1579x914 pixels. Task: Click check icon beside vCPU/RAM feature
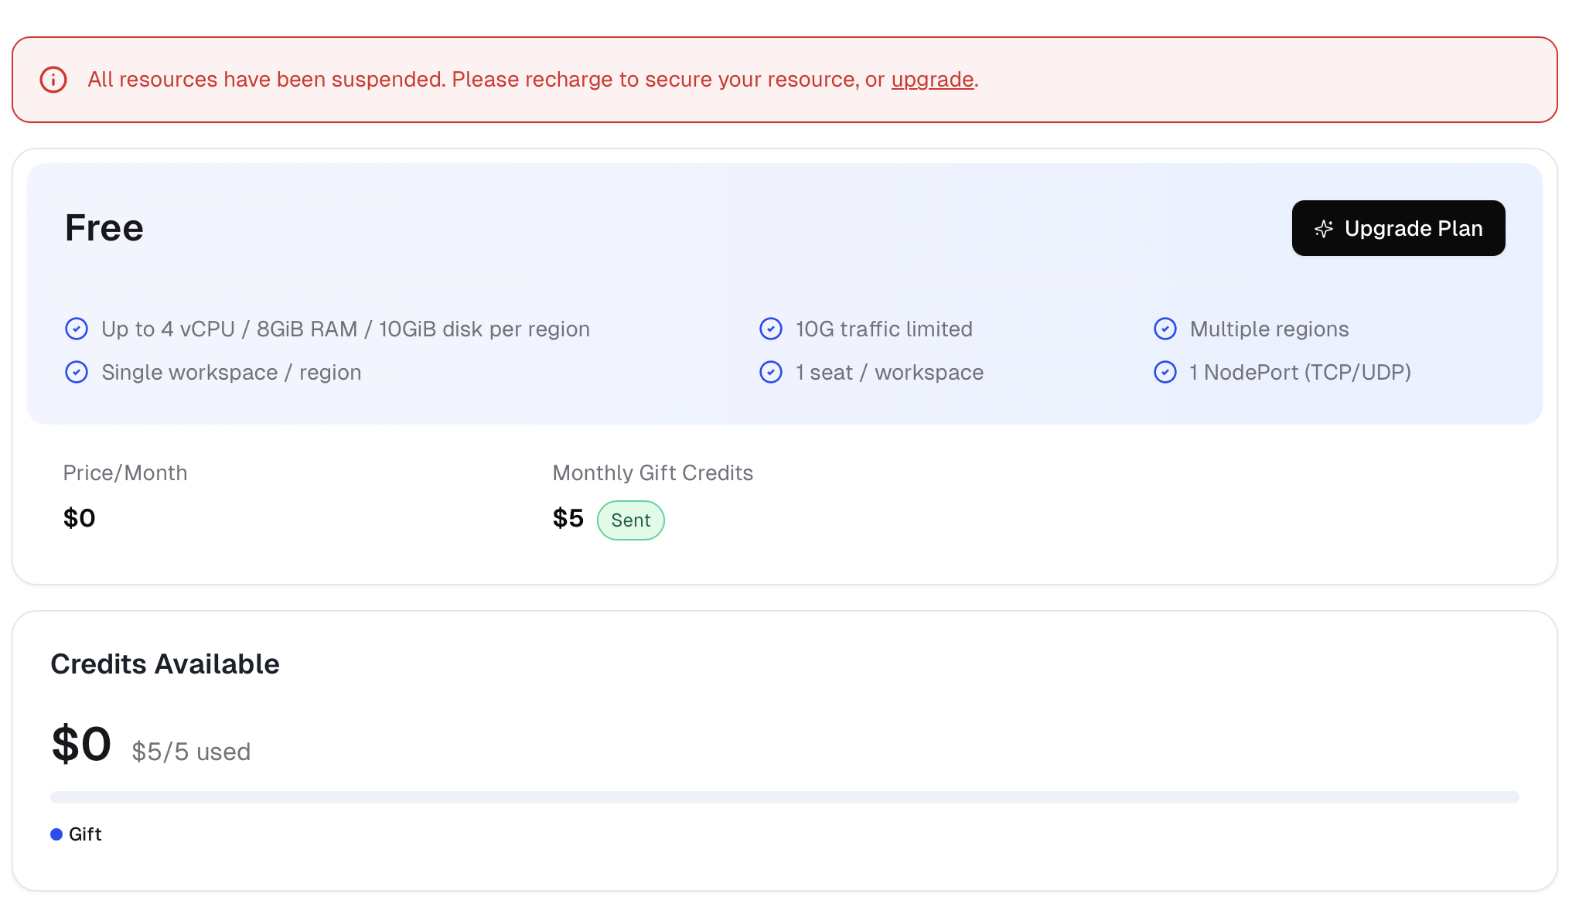click(x=77, y=329)
